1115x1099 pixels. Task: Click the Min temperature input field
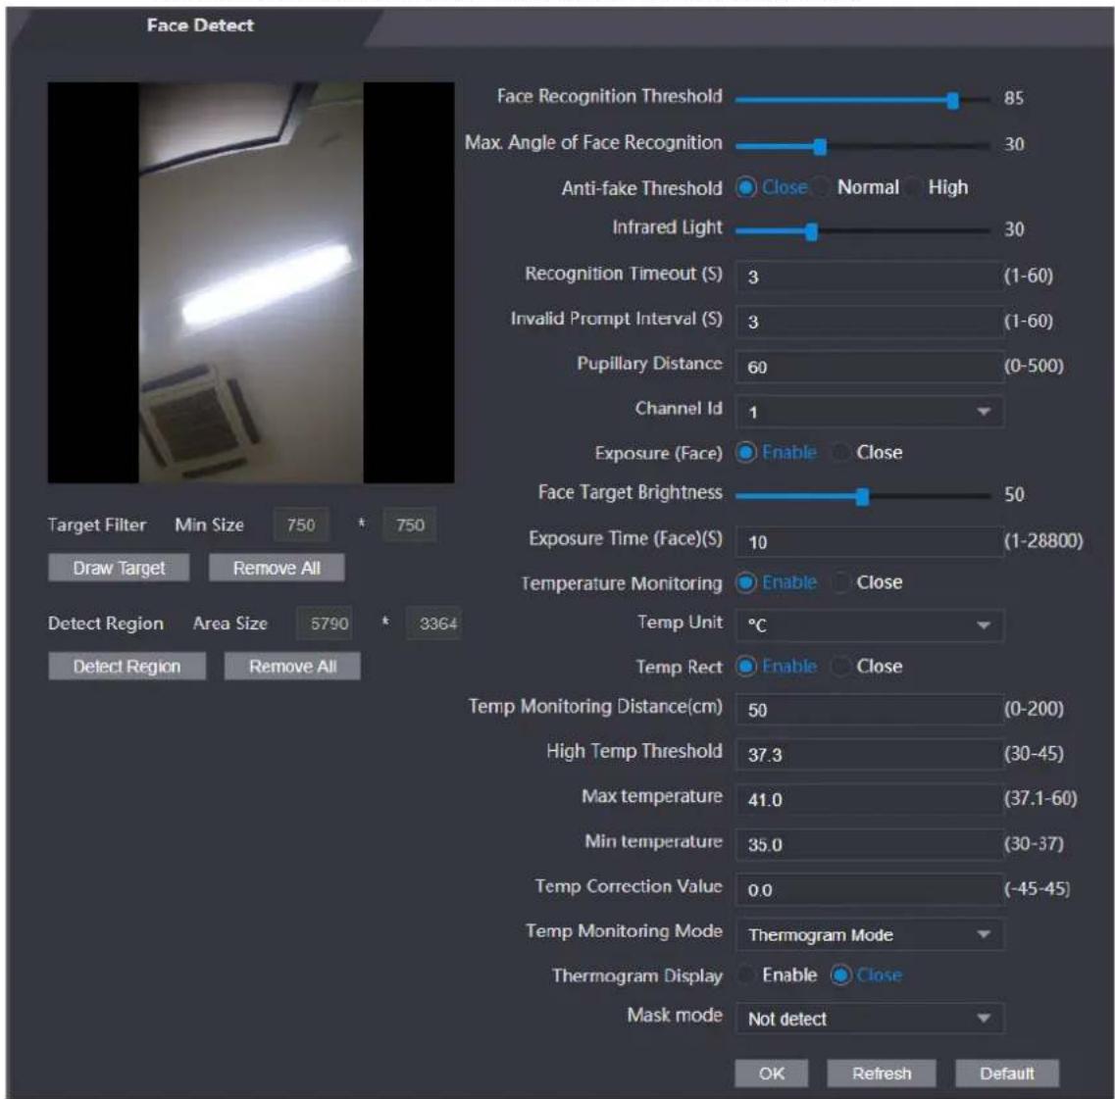click(869, 844)
